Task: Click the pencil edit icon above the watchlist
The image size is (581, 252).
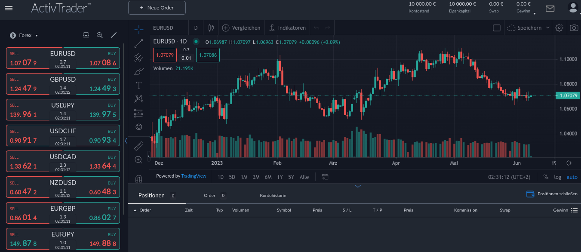Action: click(x=114, y=35)
